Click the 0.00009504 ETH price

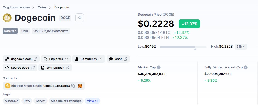153,38
